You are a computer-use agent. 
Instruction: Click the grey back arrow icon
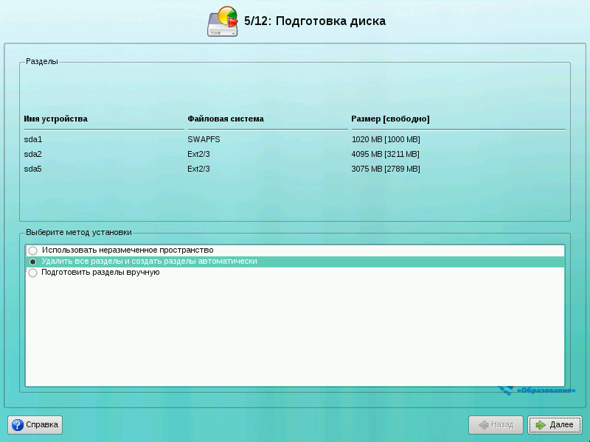[482, 425]
